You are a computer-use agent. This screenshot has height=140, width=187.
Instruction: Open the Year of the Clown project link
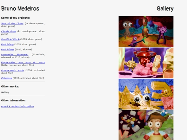(12, 24)
